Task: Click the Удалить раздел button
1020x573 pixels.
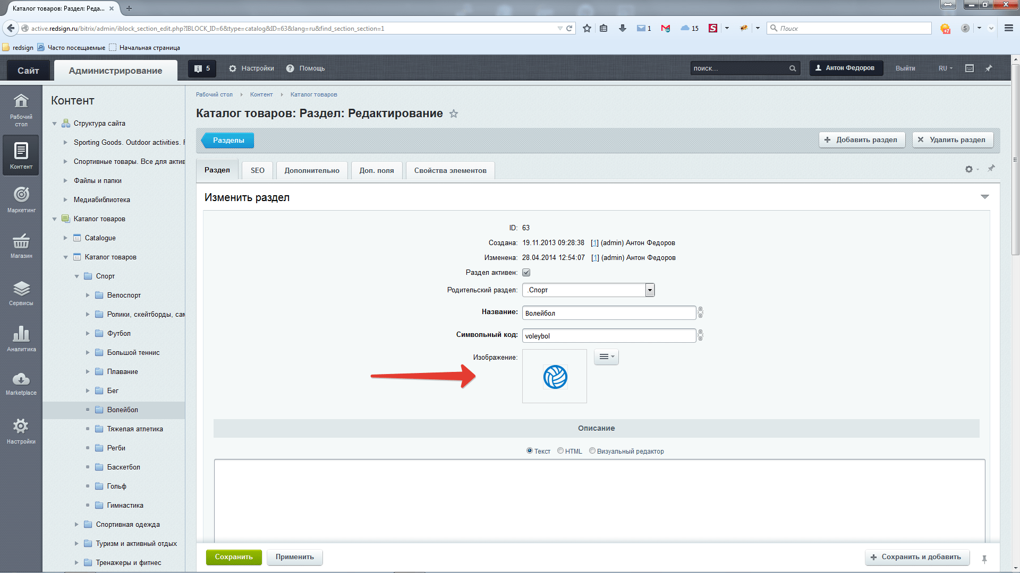Action: point(953,140)
